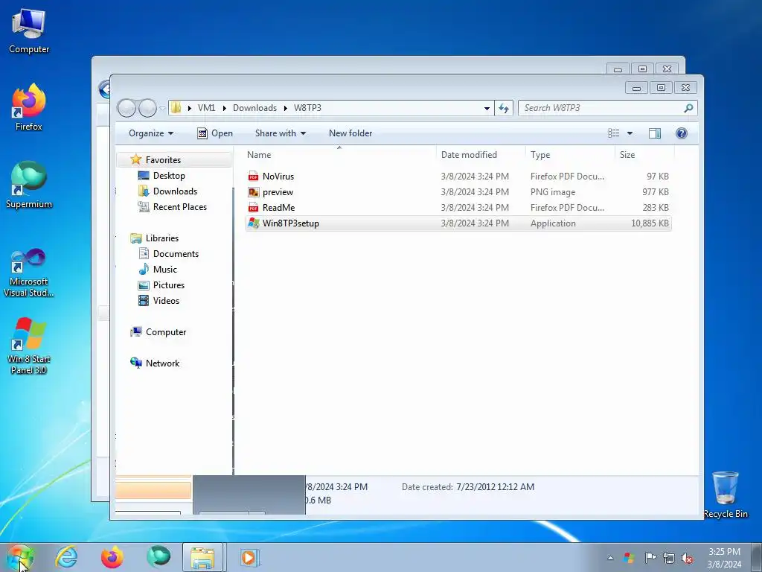This screenshot has width=762, height=572.
Task: Open the Supermium desktop shortcut
Action: click(x=29, y=185)
